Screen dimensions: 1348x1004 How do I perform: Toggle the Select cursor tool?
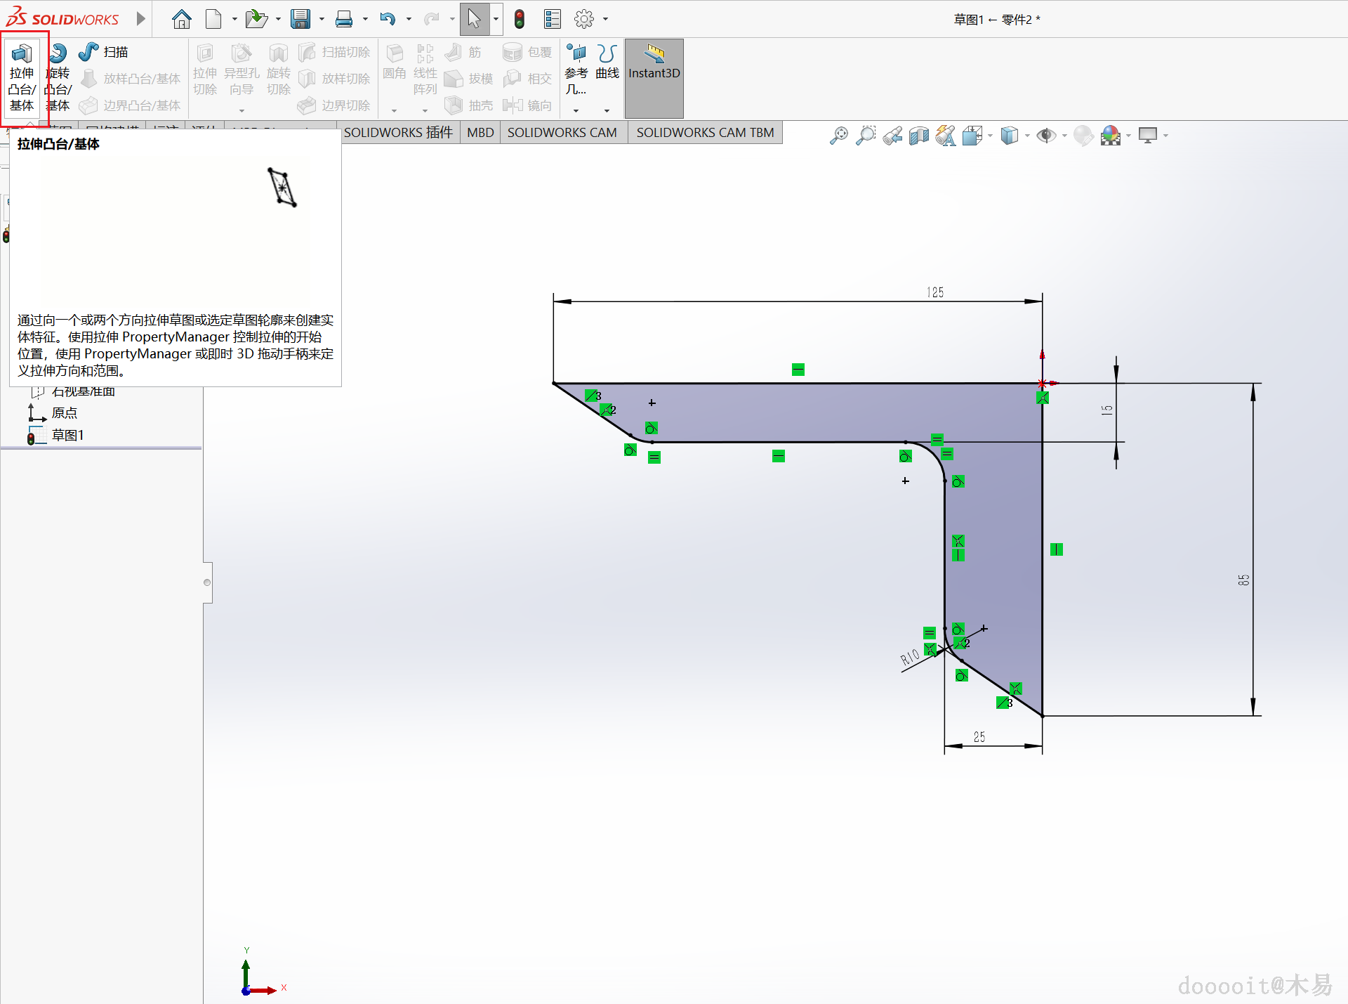tap(474, 20)
